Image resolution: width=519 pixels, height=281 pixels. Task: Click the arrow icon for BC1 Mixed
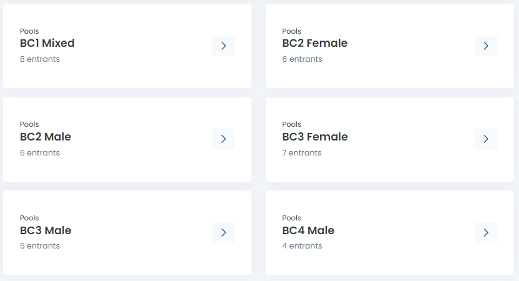tap(223, 46)
